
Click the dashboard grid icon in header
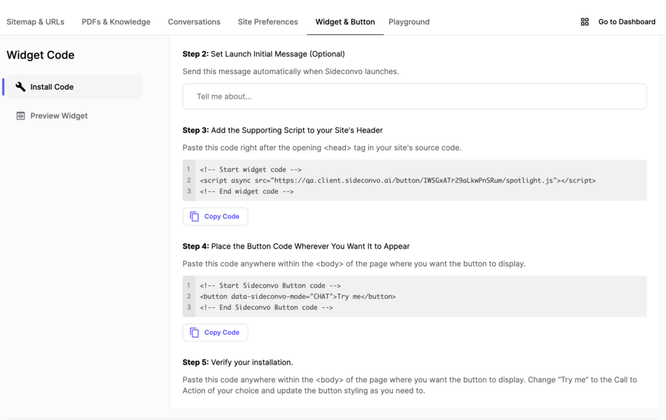pos(584,22)
